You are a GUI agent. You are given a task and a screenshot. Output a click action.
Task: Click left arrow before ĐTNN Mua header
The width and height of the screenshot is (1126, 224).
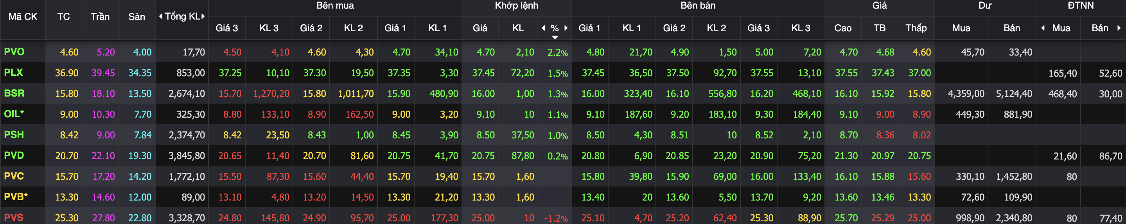click(1043, 28)
